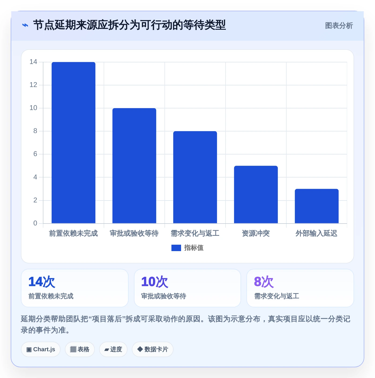
Task: Click the 前置依赖未完成 bar in chart
Action: pos(73,143)
